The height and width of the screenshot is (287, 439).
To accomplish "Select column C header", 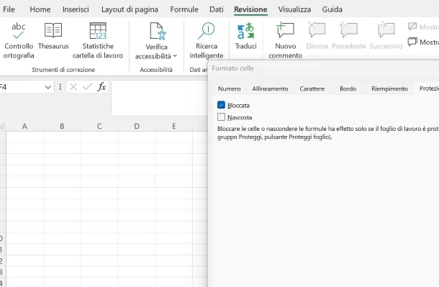I will tap(99, 126).
